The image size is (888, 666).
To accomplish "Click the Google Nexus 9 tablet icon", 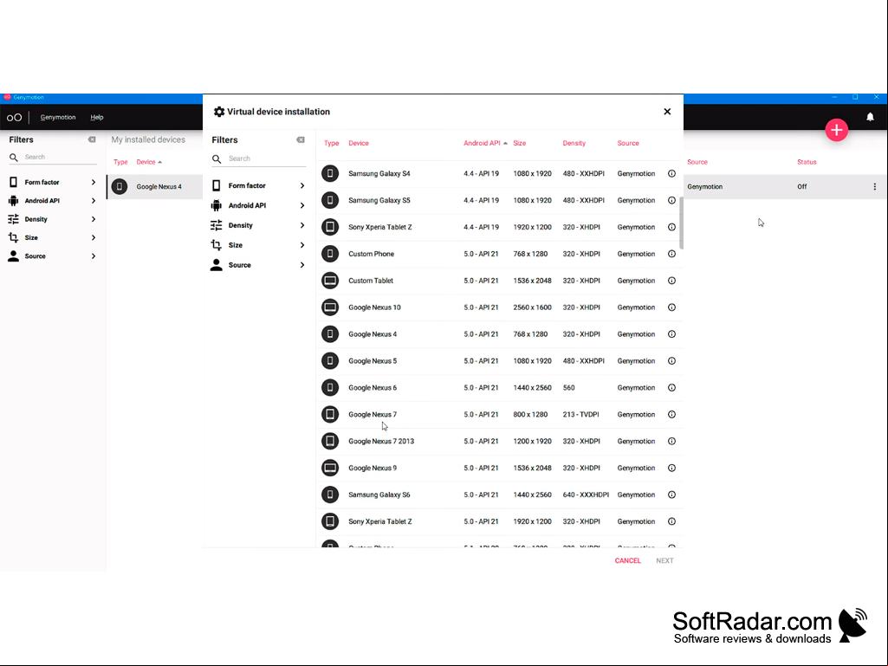I will click(330, 468).
